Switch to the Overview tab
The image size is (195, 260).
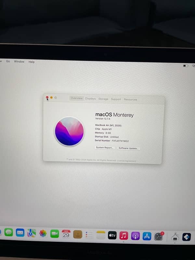pyautogui.click(x=77, y=98)
